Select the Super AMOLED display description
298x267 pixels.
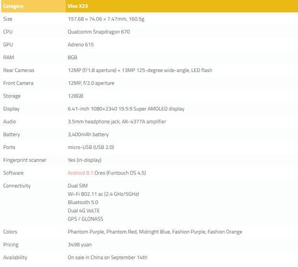coord(126,109)
